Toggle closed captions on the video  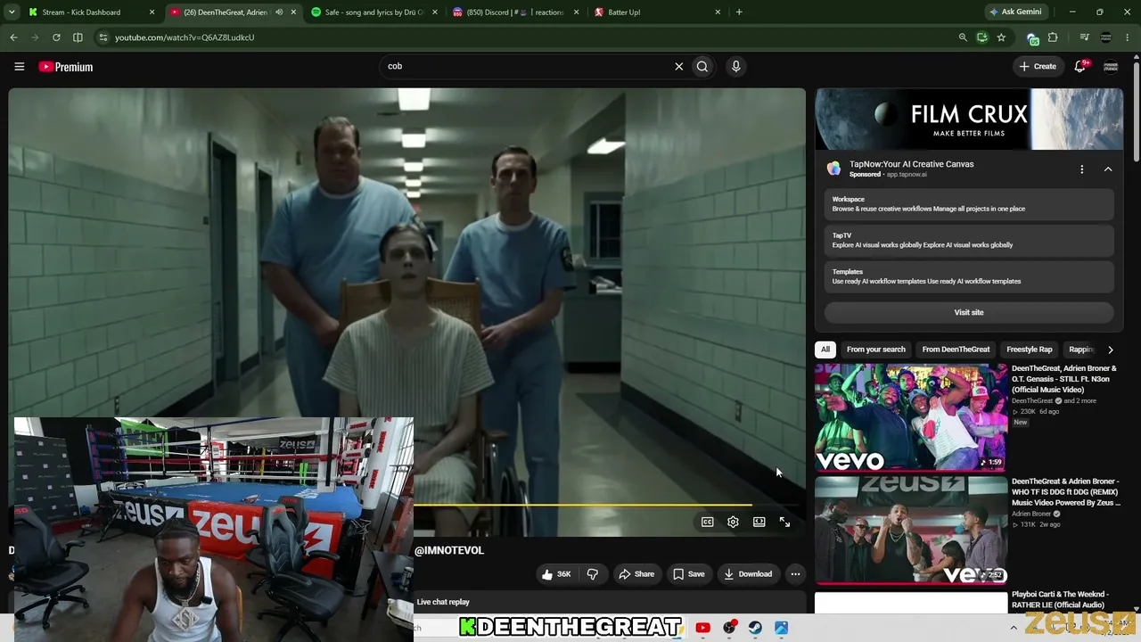(707, 522)
